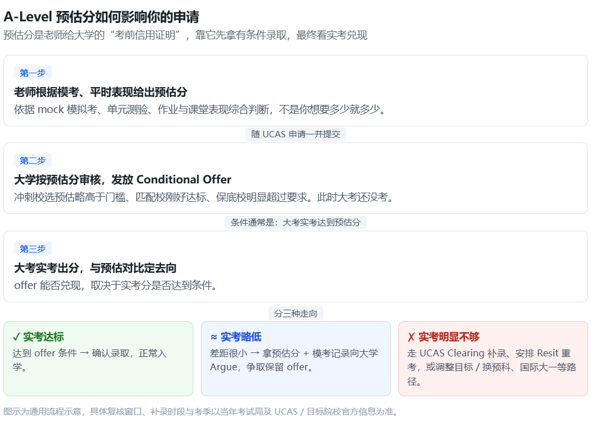Click the green heading '实考达标'
The width and height of the screenshot is (591, 421).
pyautogui.click(x=43, y=337)
